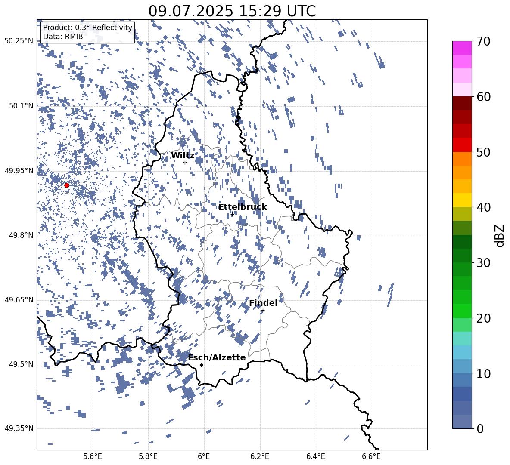Click the 5.6°E longitude label

tap(93, 457)
